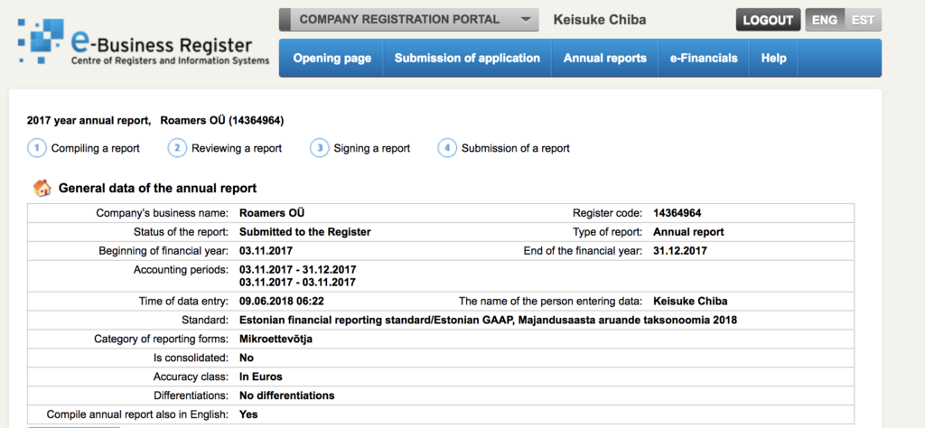Click status Submitted to the Register
925x428 pixels.
pyautogui.click(x=305, y=232)
